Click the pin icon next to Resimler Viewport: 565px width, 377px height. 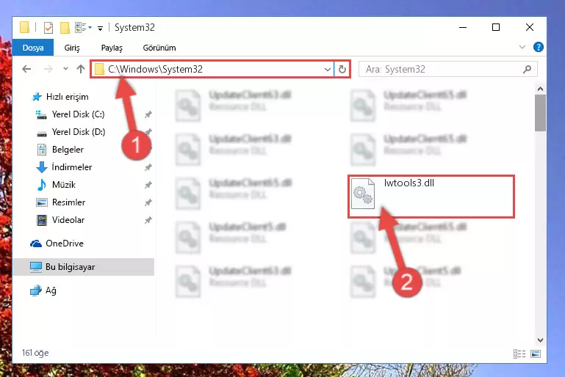(148, 202)
